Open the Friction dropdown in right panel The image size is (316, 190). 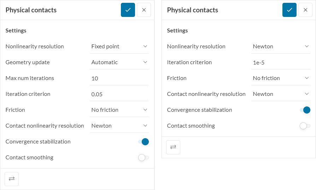[281, 78]
